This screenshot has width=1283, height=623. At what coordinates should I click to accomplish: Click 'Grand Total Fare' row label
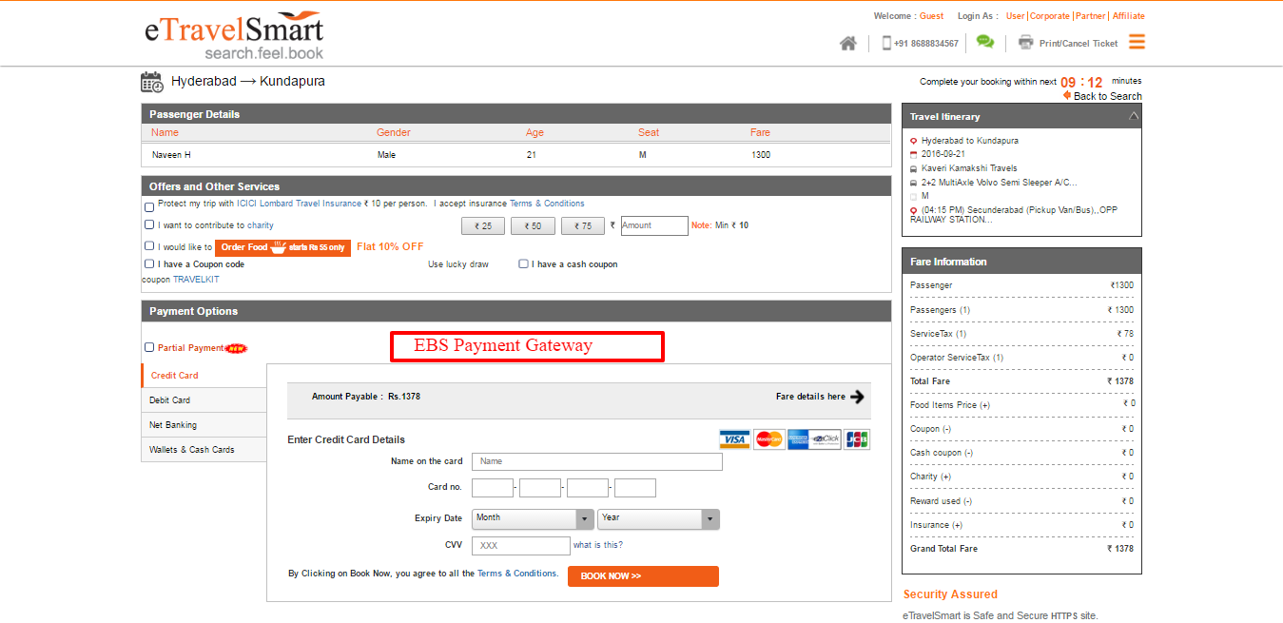click(x=943, y=549)
